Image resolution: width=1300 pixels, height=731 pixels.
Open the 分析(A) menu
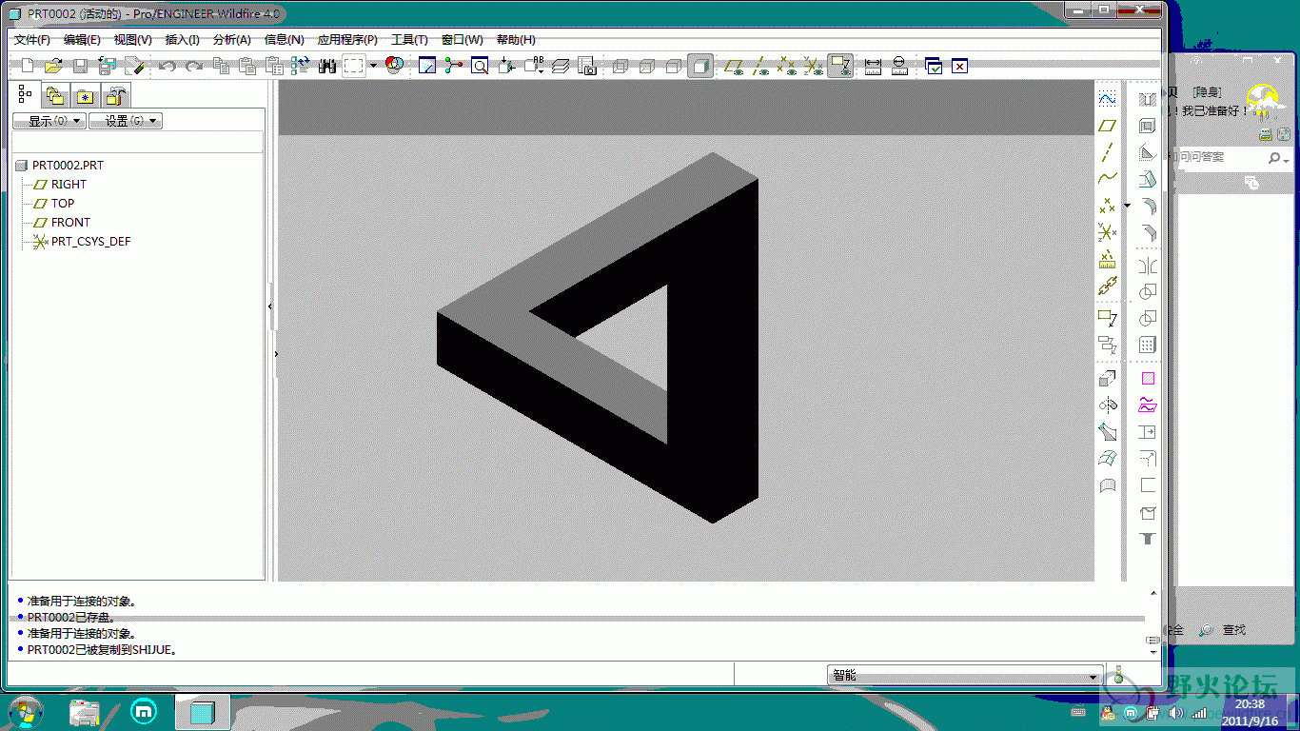[232, 40]
